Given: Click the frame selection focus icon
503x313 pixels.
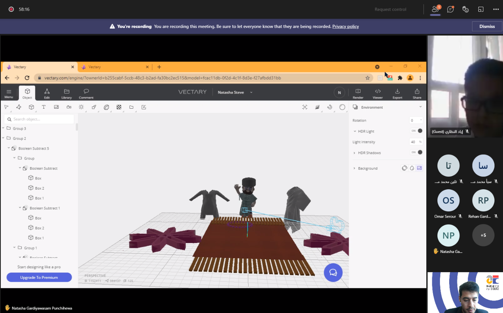Looking at the screenshot, I should click(x=305, y=107).
